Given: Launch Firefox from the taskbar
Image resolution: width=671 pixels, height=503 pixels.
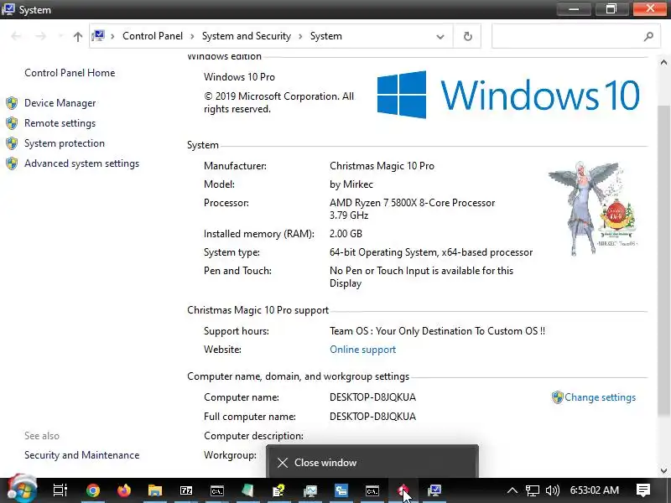Looking at the screenshot, I should 124,490.
